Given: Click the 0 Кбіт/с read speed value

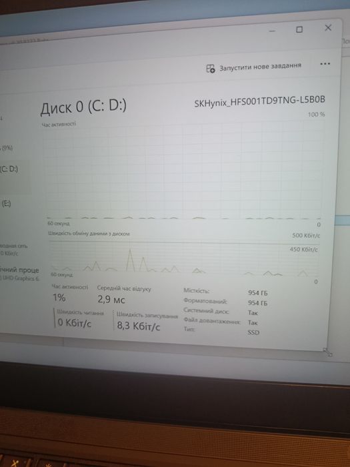Looking at the screenshot, I should point(74,322).
